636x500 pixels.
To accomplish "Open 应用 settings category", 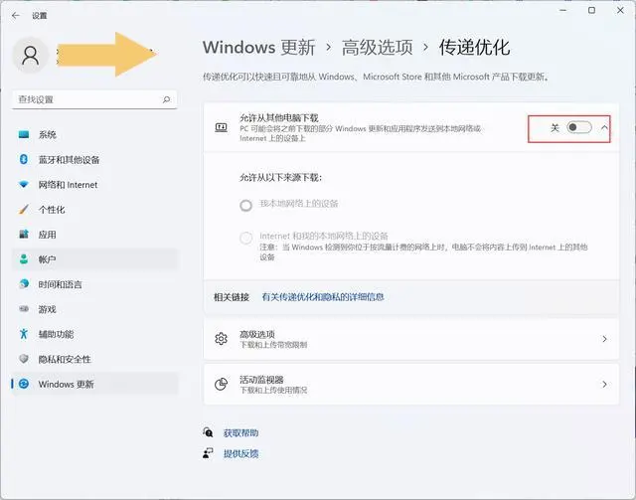I will coord(95,235).
